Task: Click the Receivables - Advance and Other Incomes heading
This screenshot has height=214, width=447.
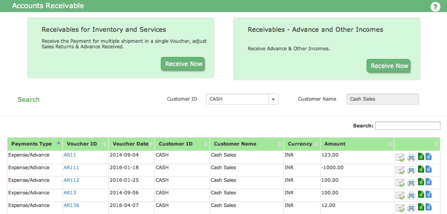Action: tap(315, 29)
